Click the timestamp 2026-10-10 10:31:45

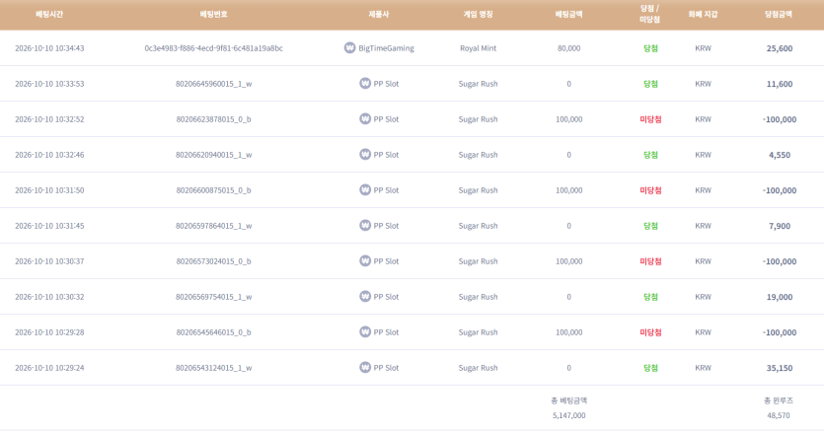pos(49,226)
